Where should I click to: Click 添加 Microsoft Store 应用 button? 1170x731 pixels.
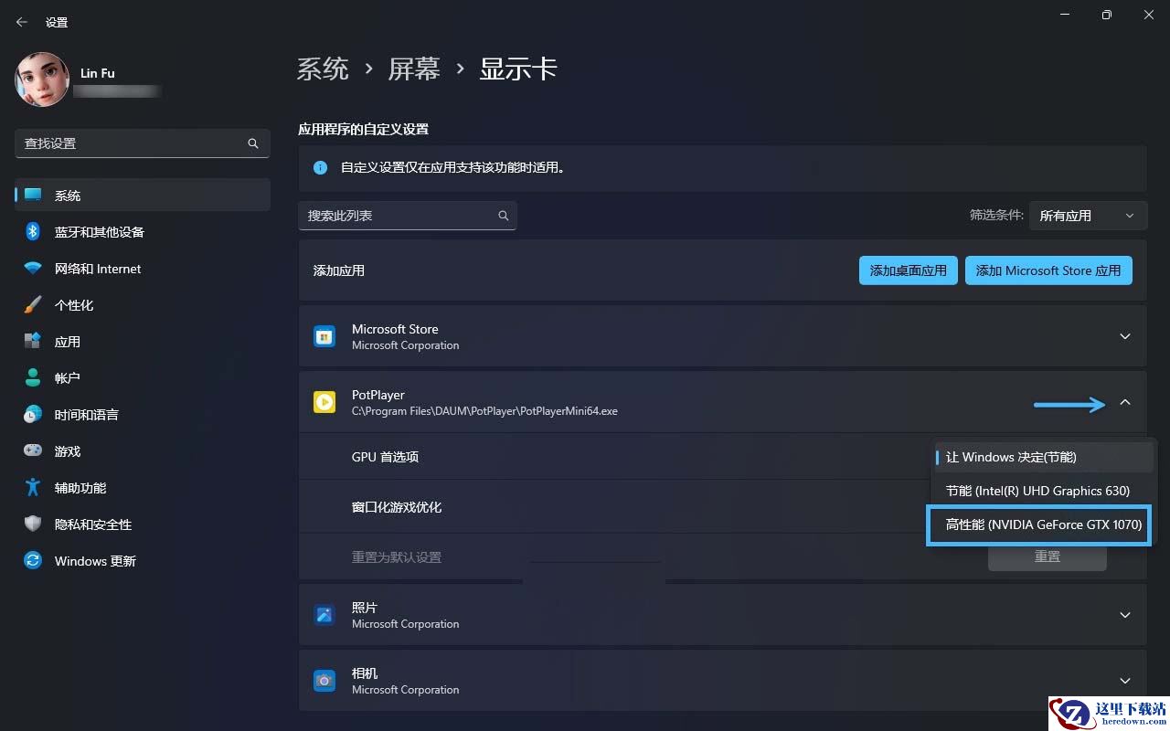point(1048,270)
